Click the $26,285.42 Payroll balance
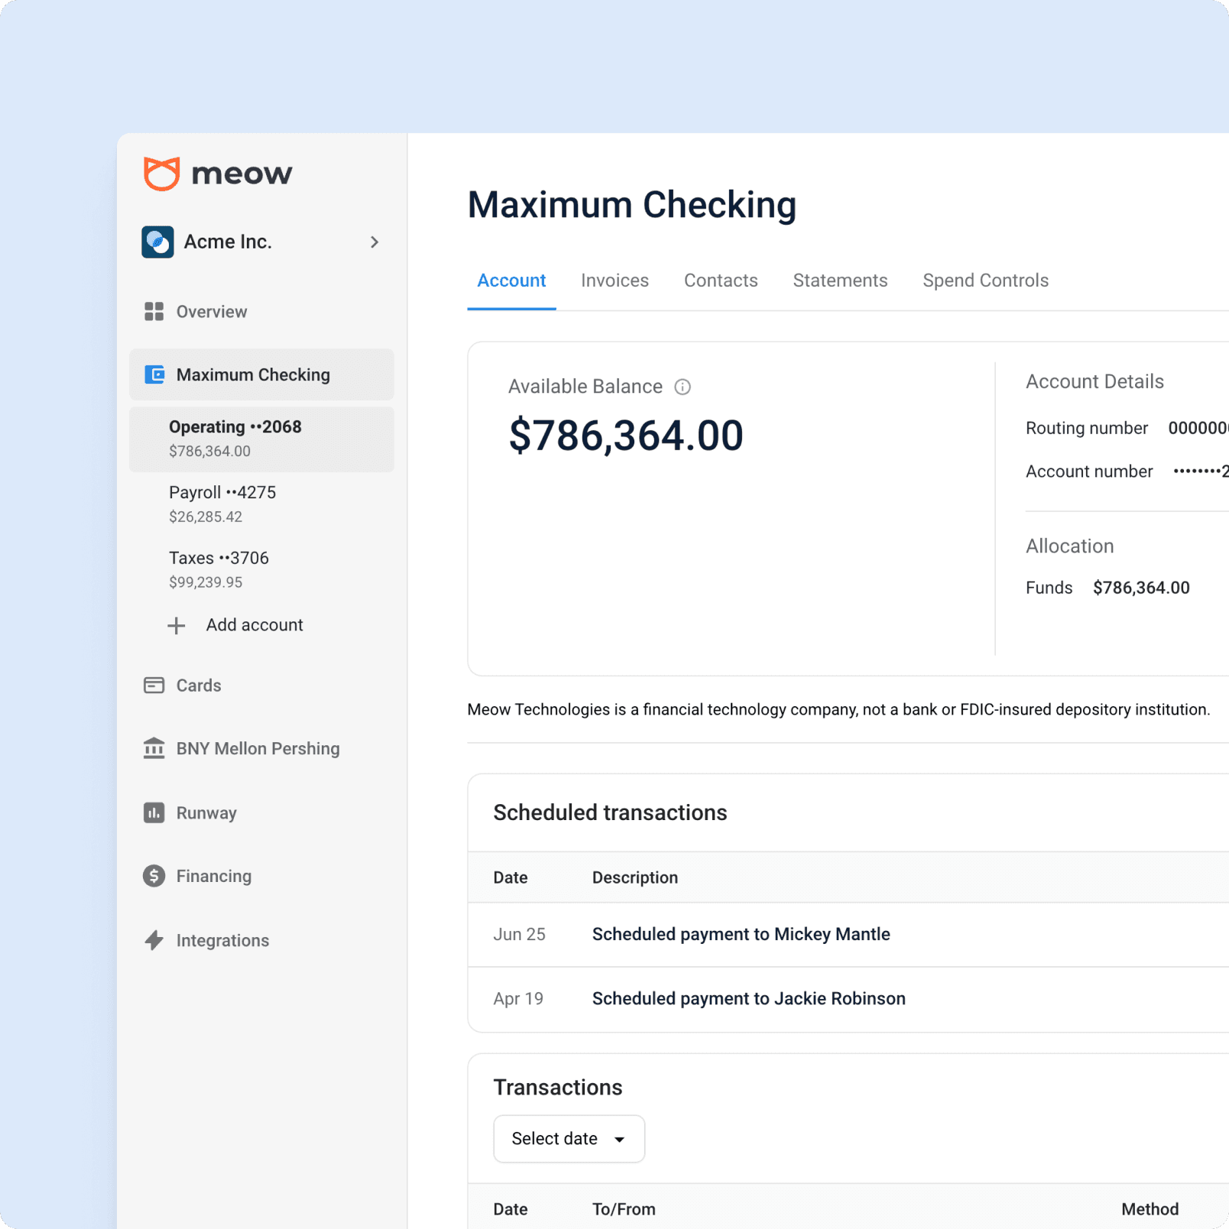 tap(206, 517)
